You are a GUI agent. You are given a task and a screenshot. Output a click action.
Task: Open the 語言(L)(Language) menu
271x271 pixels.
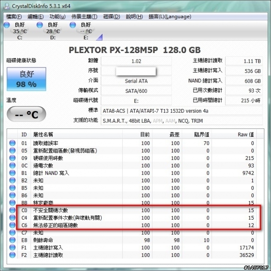click(x=170, y=17)
